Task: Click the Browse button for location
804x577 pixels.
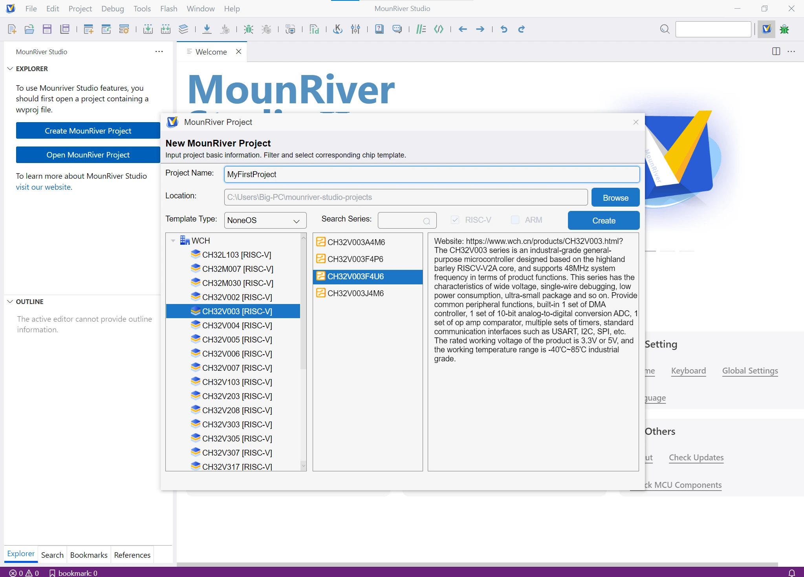Action: [615, 197]
